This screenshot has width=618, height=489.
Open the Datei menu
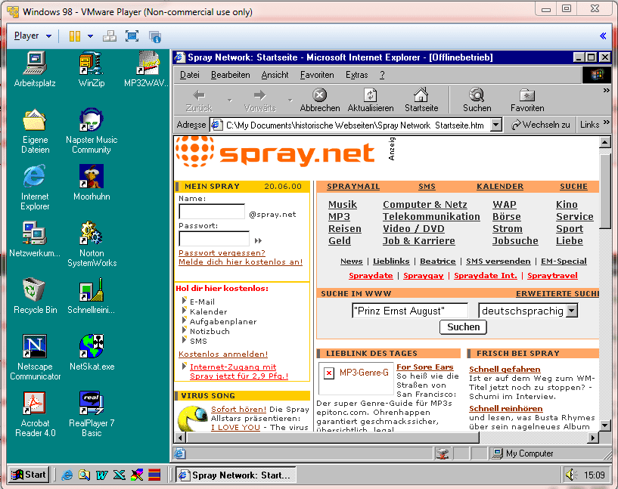[x=190, y=75]
